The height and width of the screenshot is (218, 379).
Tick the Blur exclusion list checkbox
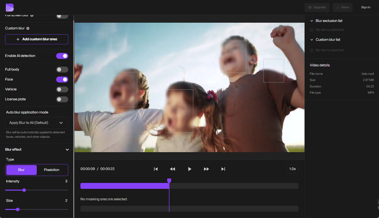point(312,30)
